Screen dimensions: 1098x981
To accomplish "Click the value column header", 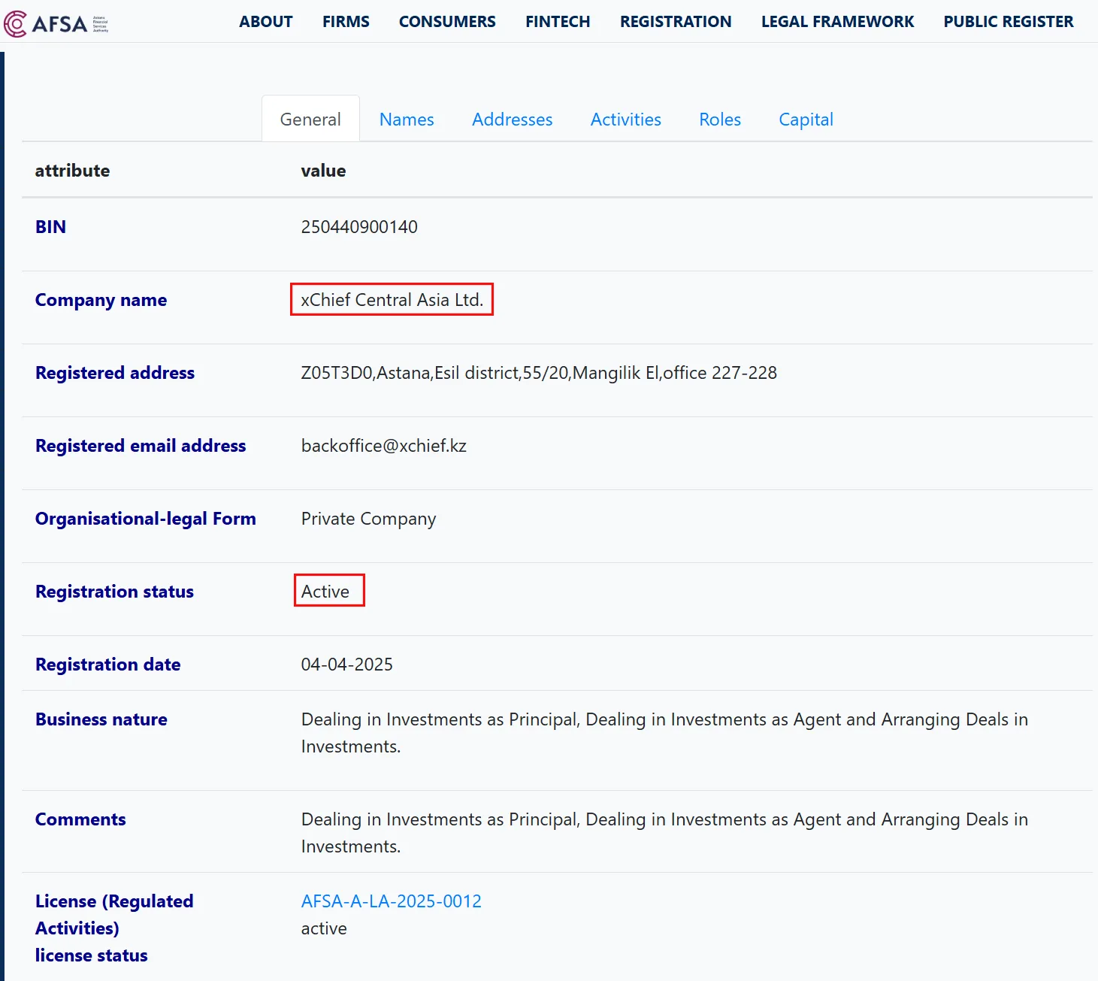I will coord(323,171).
